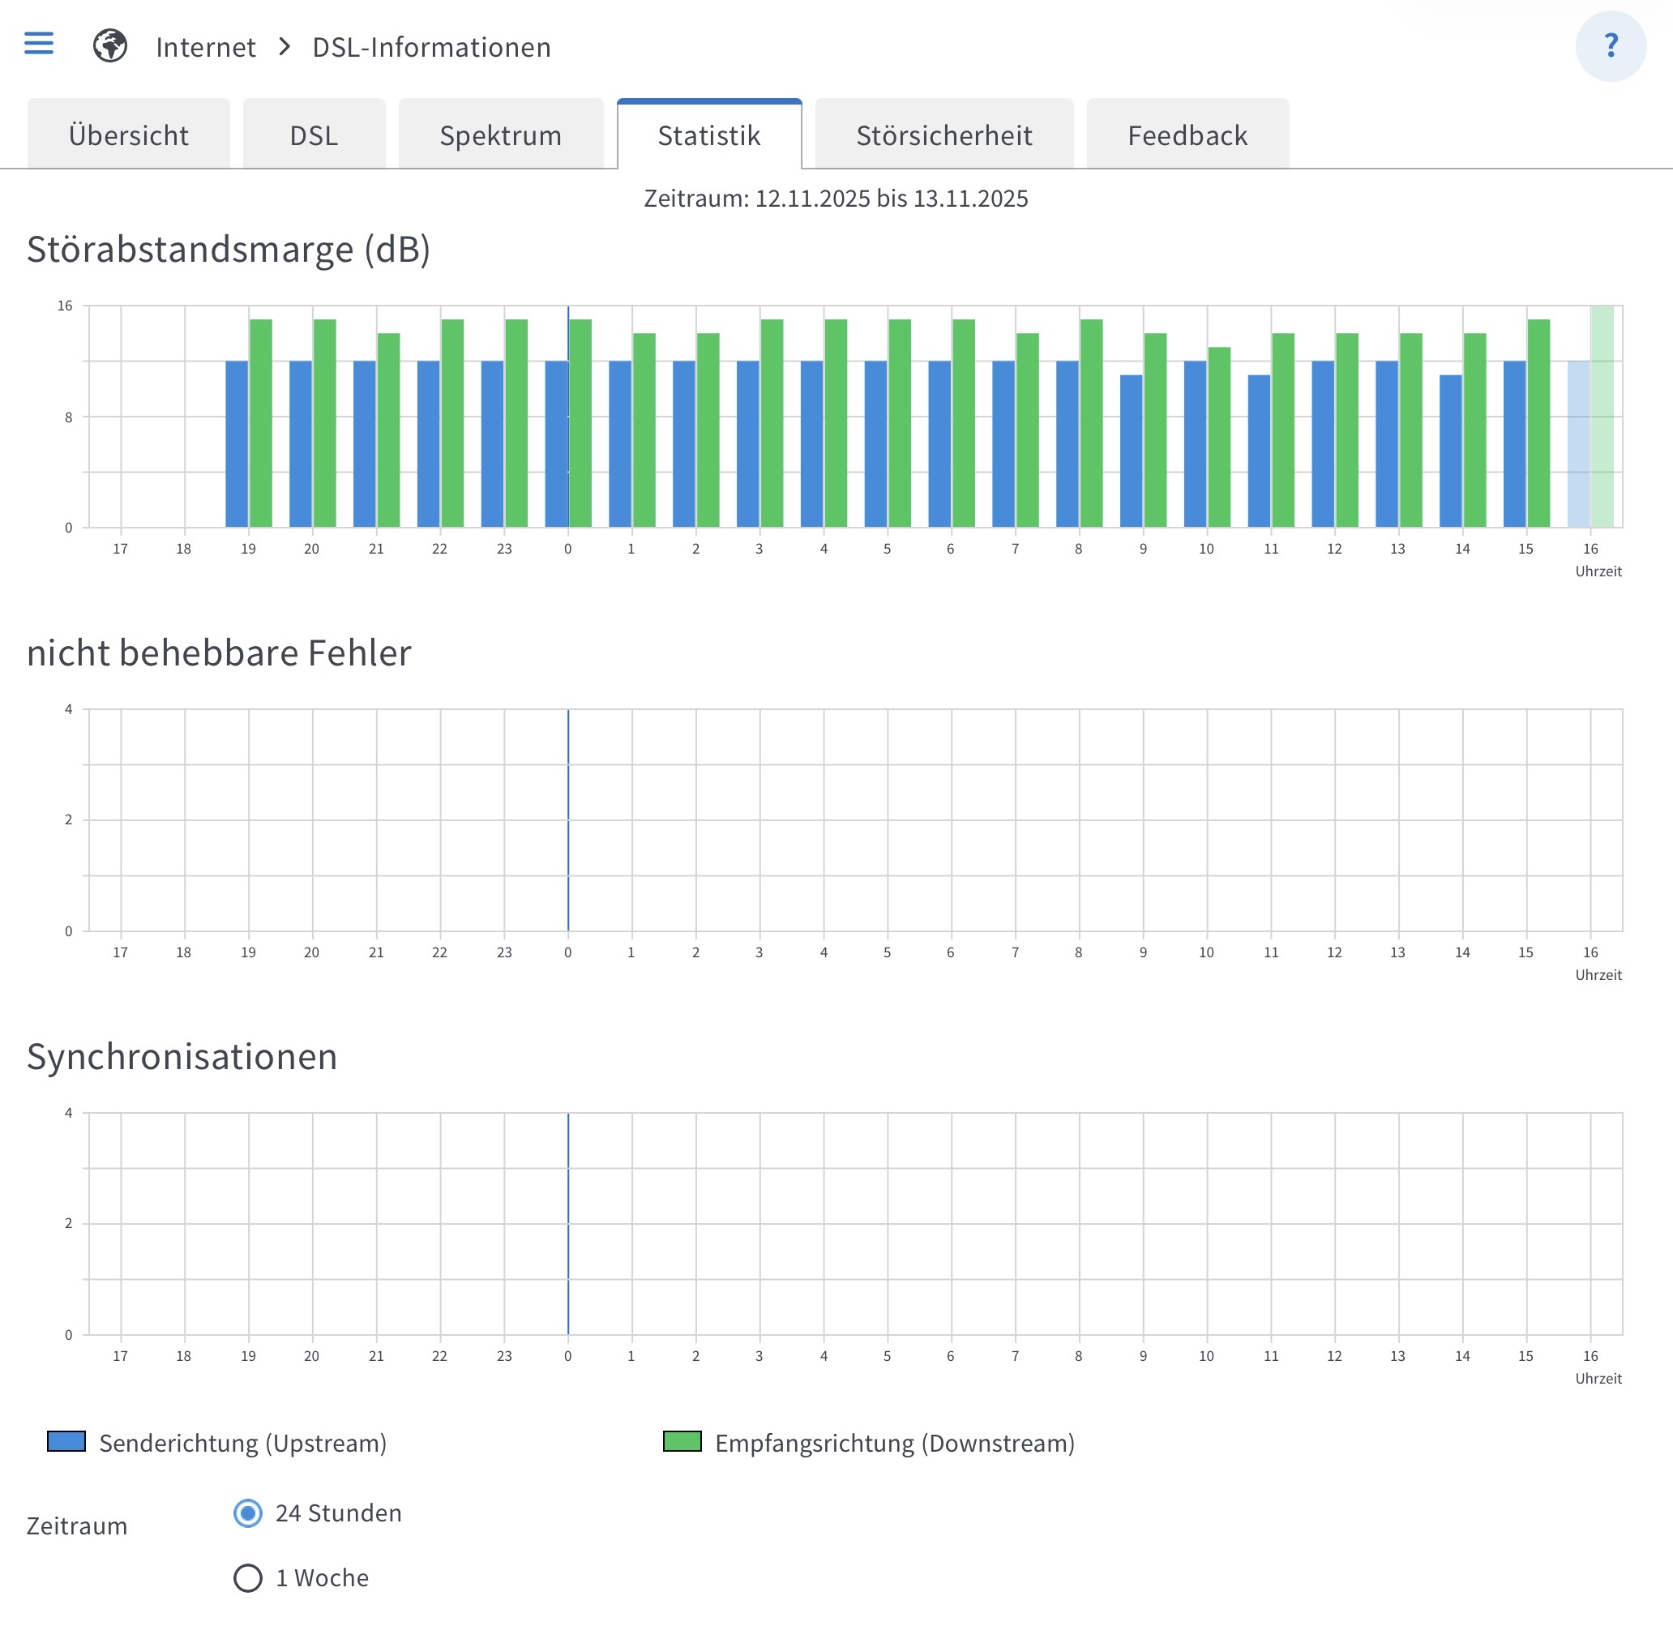This screenshot has width=1673, height=1643.
Task: Select the Statistik tab
Action: tap(709, 135)
